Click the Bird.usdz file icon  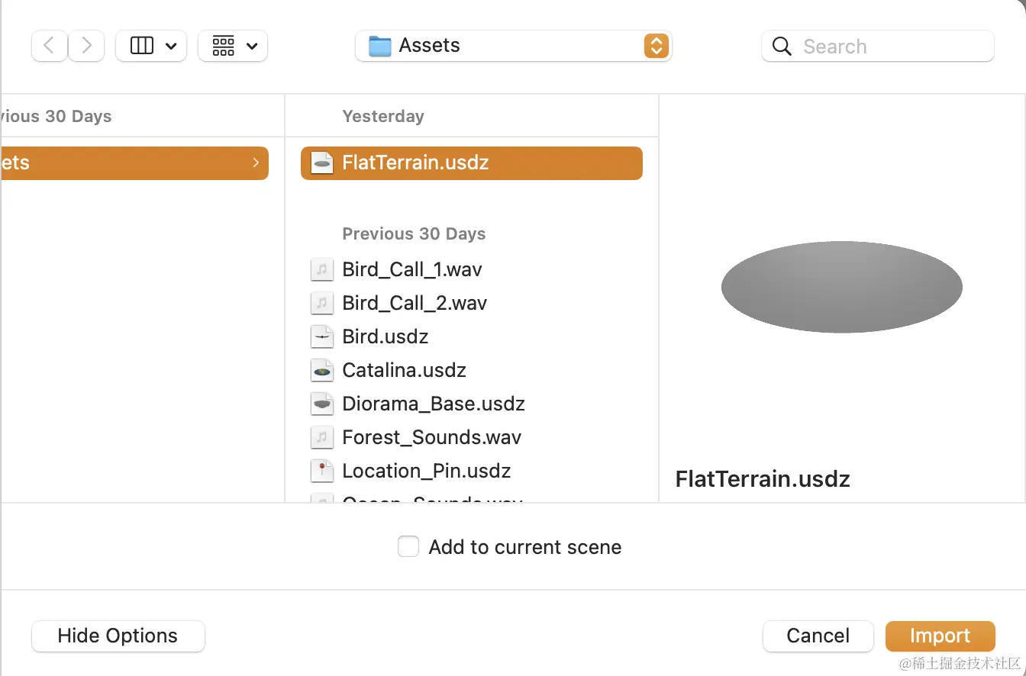(x=322, y=336)
